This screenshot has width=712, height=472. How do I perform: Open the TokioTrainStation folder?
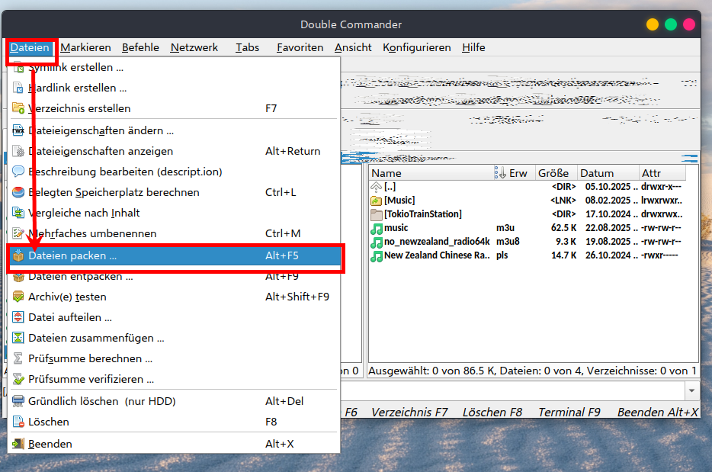(422, 214)
